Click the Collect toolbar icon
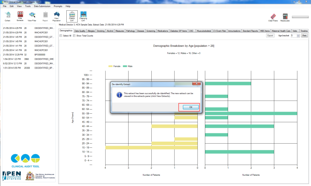The width and height of the screenshot is (311, 186). coord(8,16)
